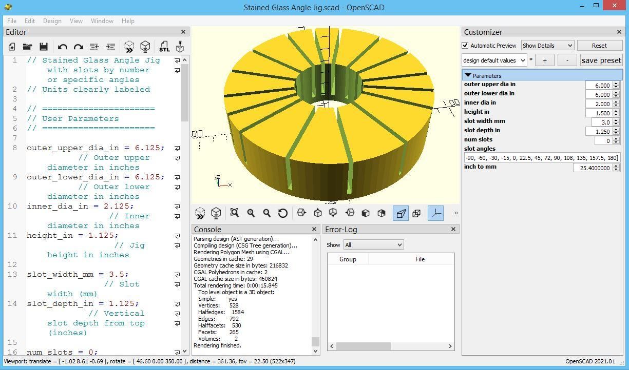The width and height of the screenshot is (629, 370).
Task: Add a preset with the plus button
Action: (x=545, y=60)
